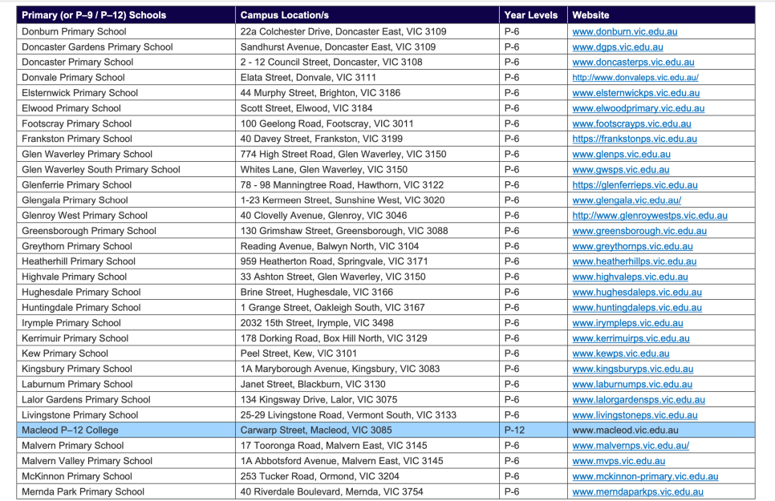Open https://frankstonps.vic.edu.au link
This screenshot has width=775, height=501.
tap(634, 139)
